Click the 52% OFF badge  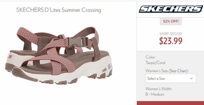[x=171, y=21]
